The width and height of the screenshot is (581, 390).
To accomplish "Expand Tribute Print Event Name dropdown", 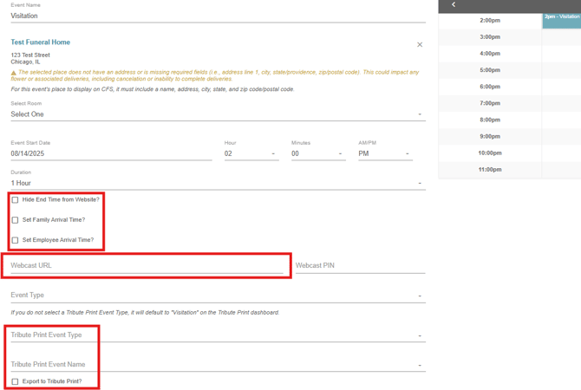I will [x=217, y=365].
